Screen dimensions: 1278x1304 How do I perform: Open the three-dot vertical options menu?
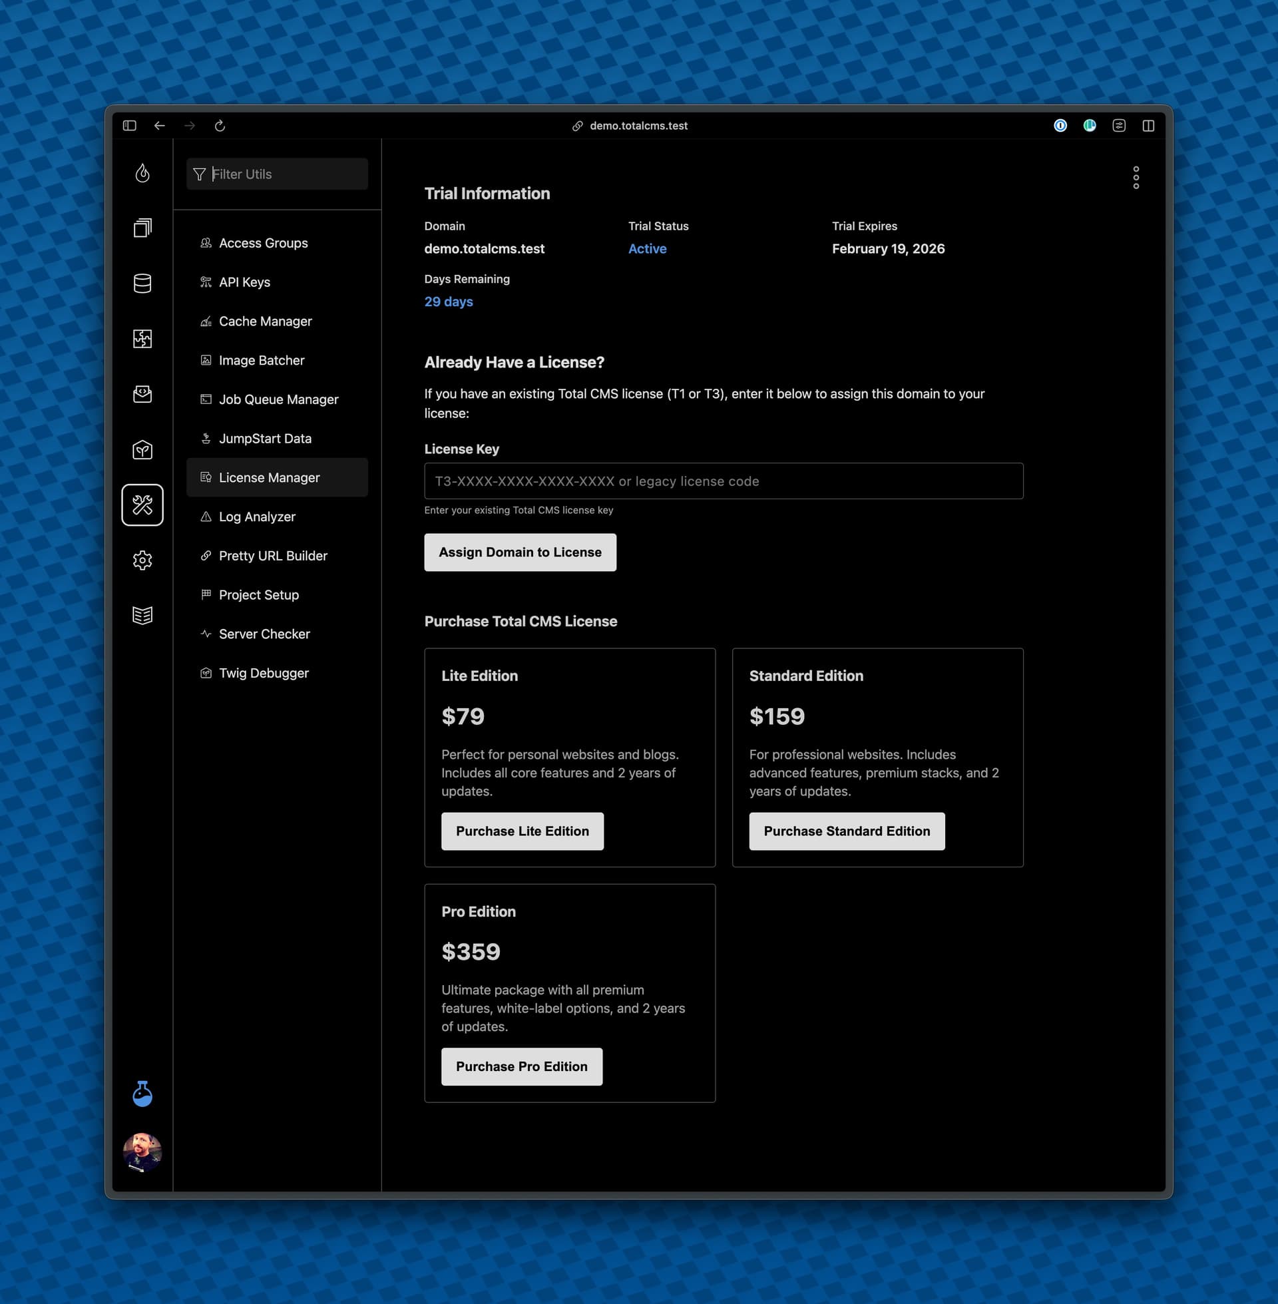pyautogui.click(x=1136, y=178)
